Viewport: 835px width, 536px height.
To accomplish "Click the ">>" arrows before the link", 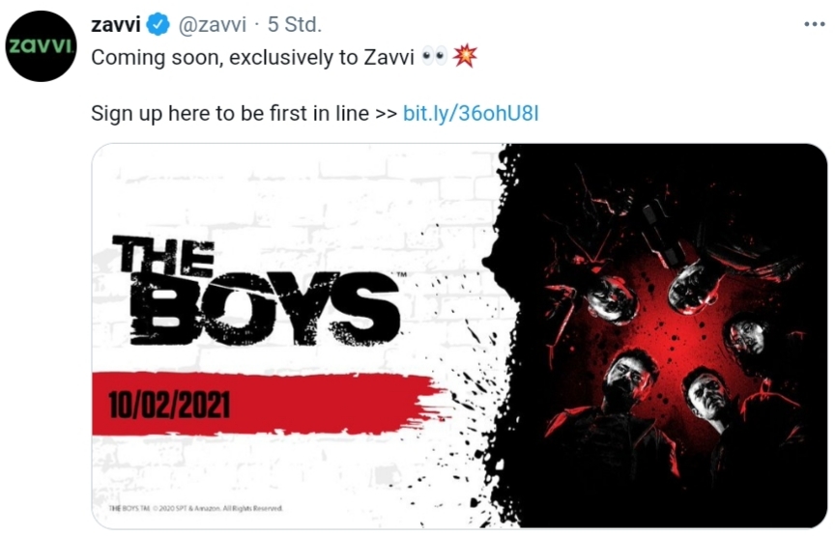I will [385, 113].
